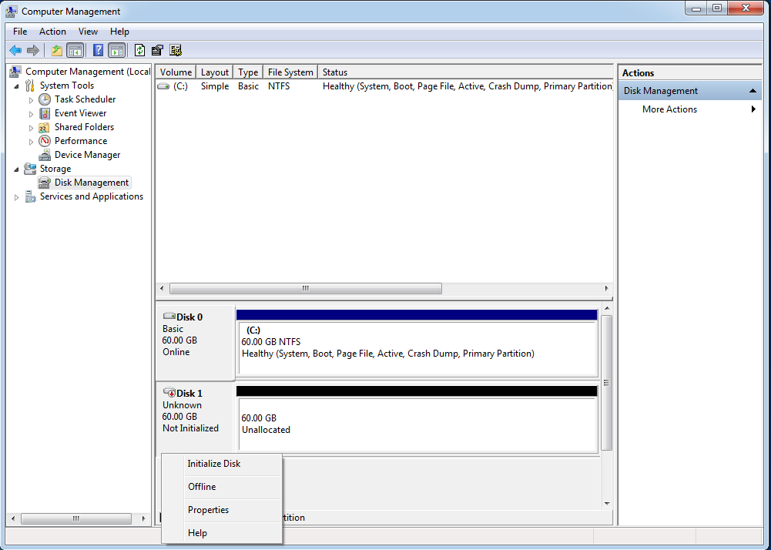Click down arrow of disk view scrollbar

click(607, 503)
